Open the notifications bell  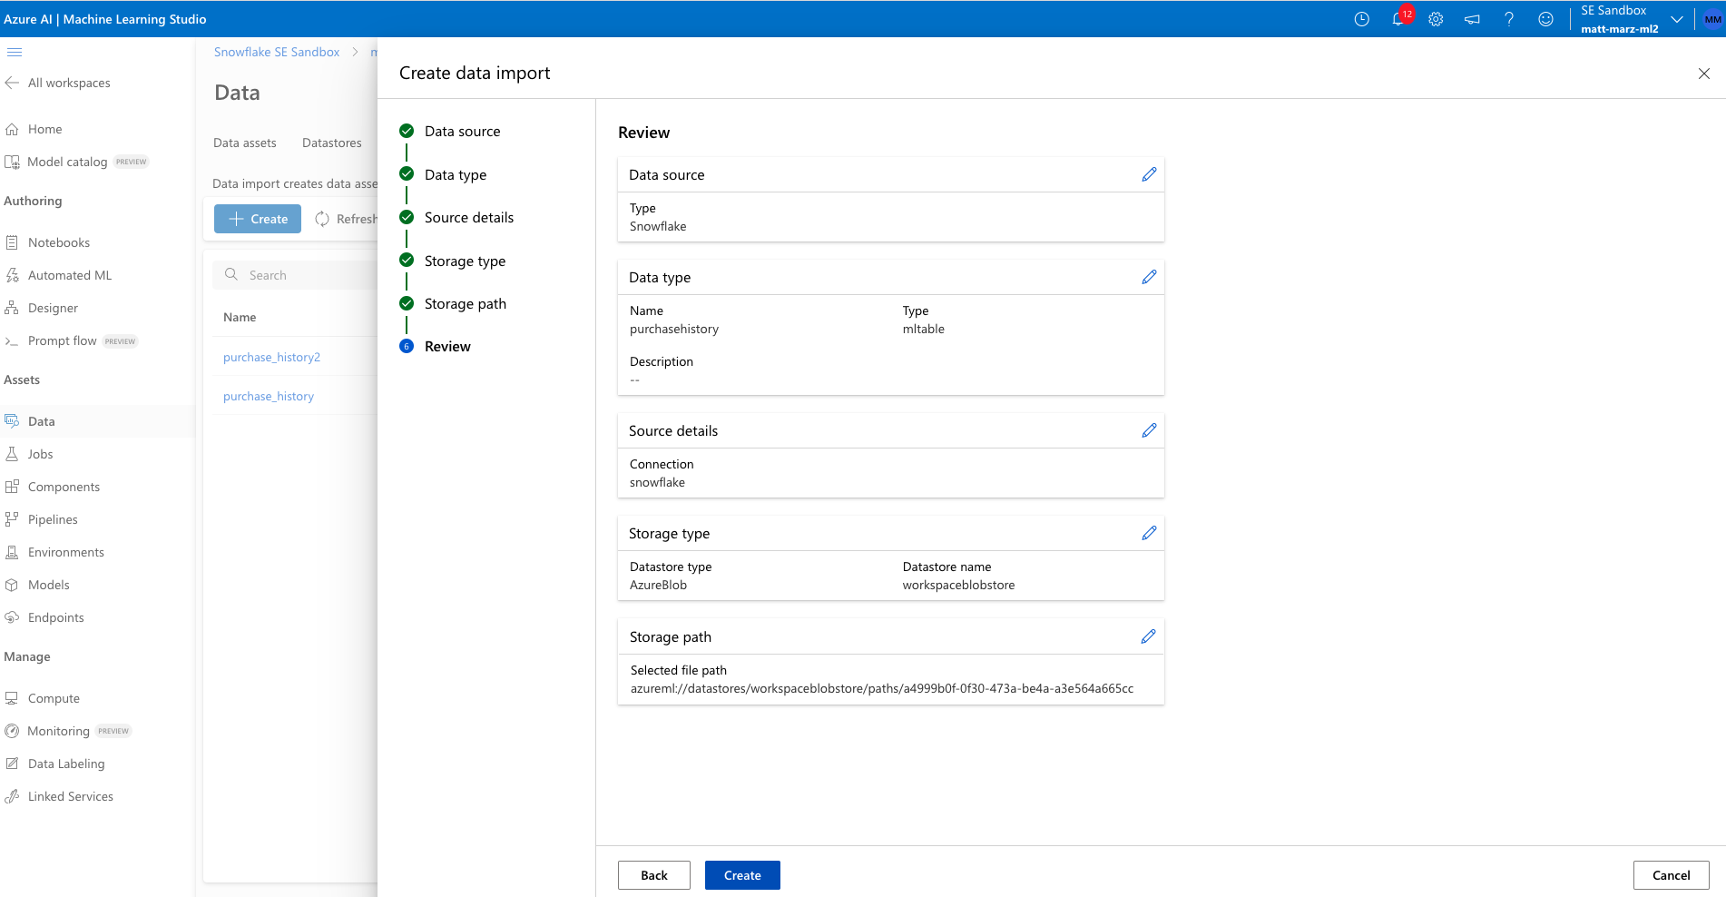(x=1398, y=19)
